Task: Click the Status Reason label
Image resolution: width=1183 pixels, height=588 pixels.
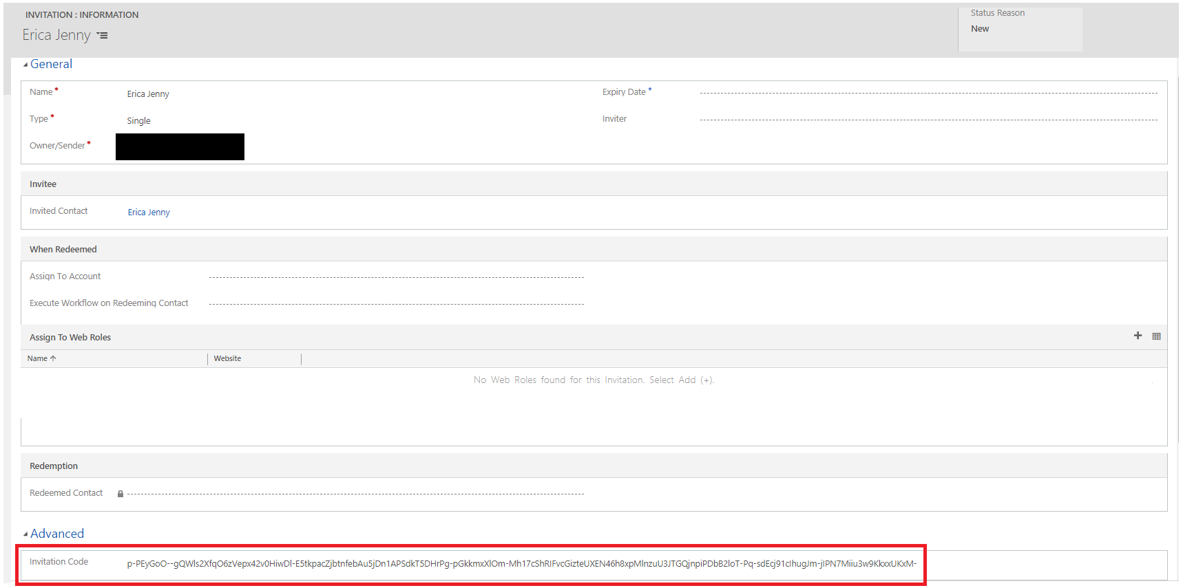Action: (998, 13)
